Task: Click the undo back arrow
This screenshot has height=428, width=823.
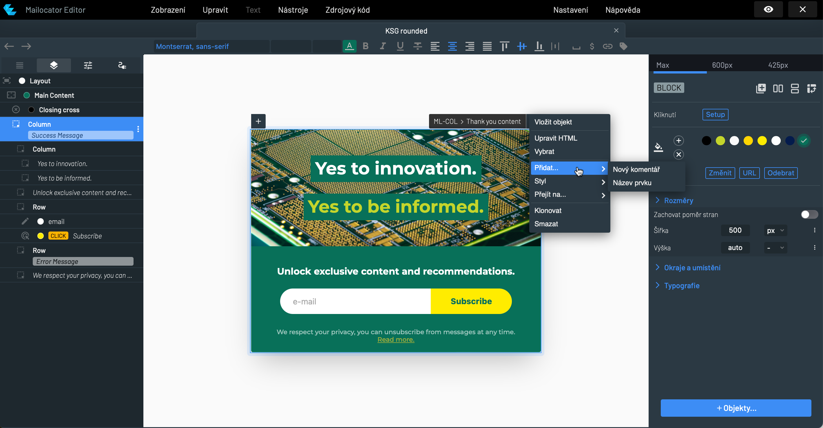Action: pos(9,46)
